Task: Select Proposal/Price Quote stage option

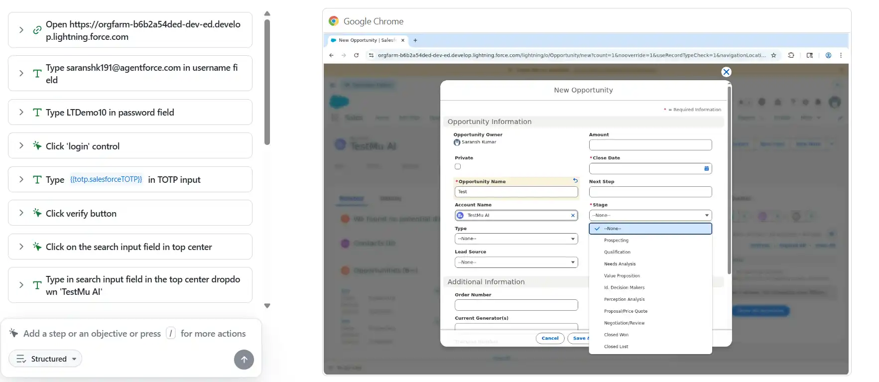Action: tap(650, 311)
